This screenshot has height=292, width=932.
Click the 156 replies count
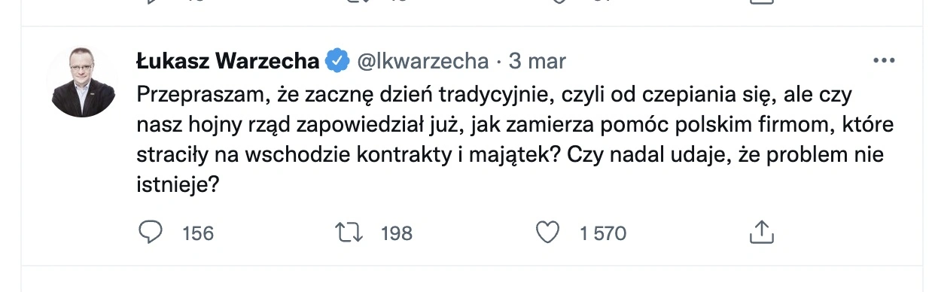click(198, 233)
